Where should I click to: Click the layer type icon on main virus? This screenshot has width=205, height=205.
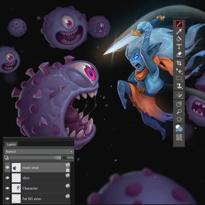click(68, 165)
